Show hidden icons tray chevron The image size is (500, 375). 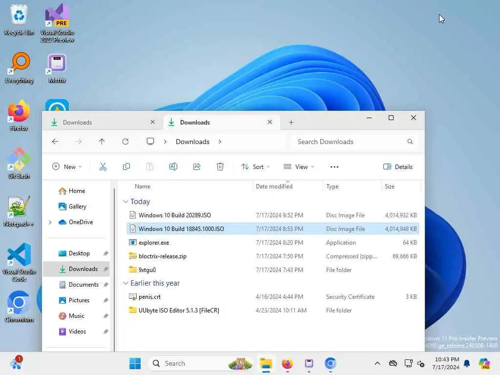tap(377, 363)
